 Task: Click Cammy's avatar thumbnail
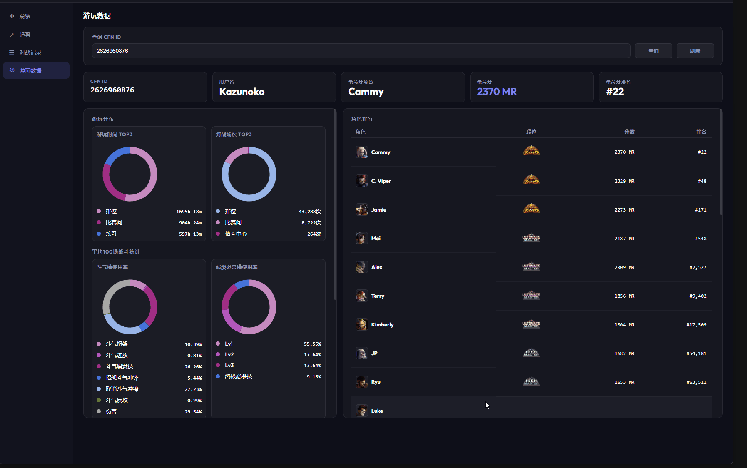coord(361,152)
